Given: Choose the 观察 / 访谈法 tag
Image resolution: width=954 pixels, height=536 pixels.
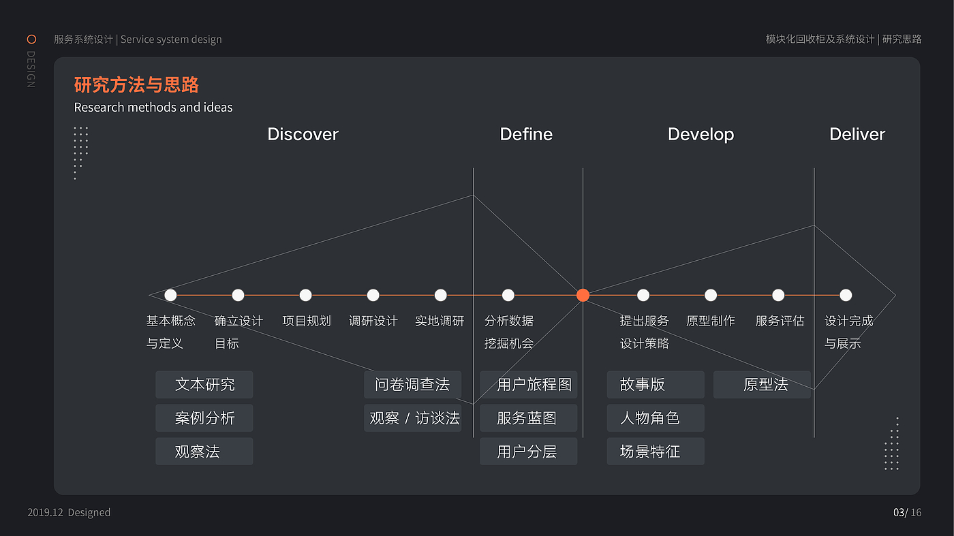Looking at the screenshot, I should click(414, 418).
